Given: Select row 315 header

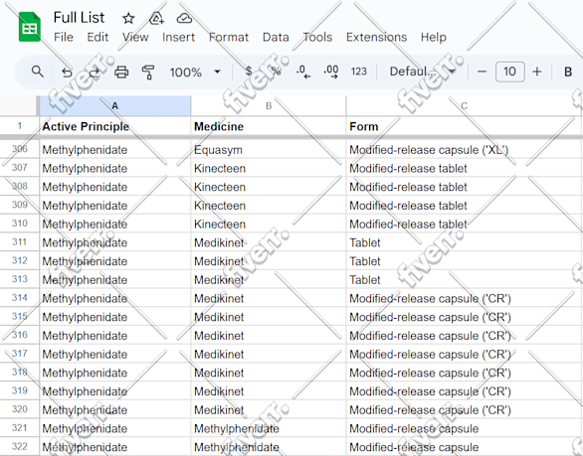Looking at the screenshot, I should [x=19, y=316].
